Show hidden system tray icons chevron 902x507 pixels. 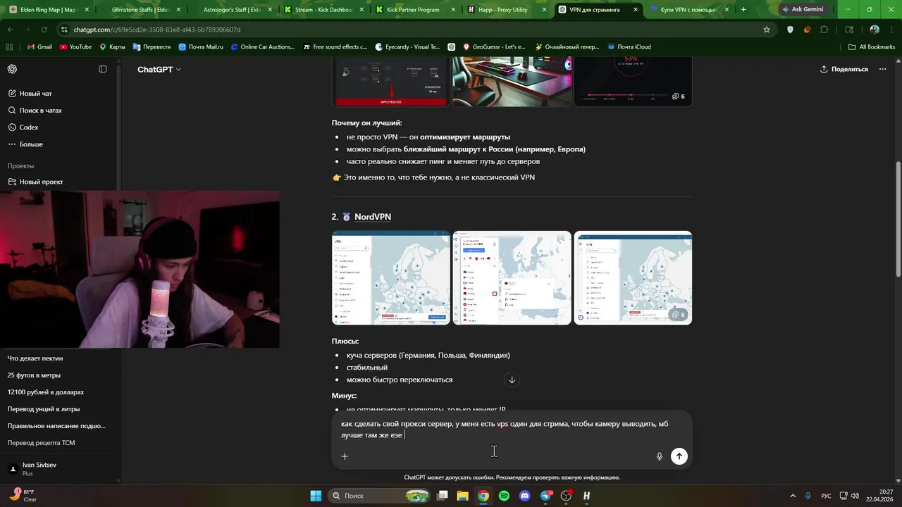tap(793, 496)
